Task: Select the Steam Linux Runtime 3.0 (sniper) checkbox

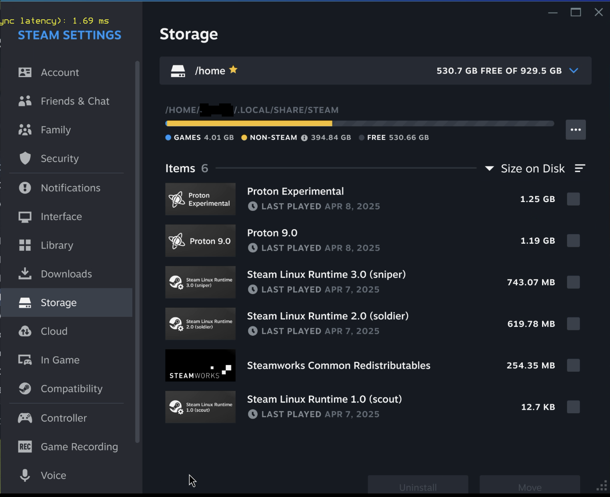Action: point(573,282)
